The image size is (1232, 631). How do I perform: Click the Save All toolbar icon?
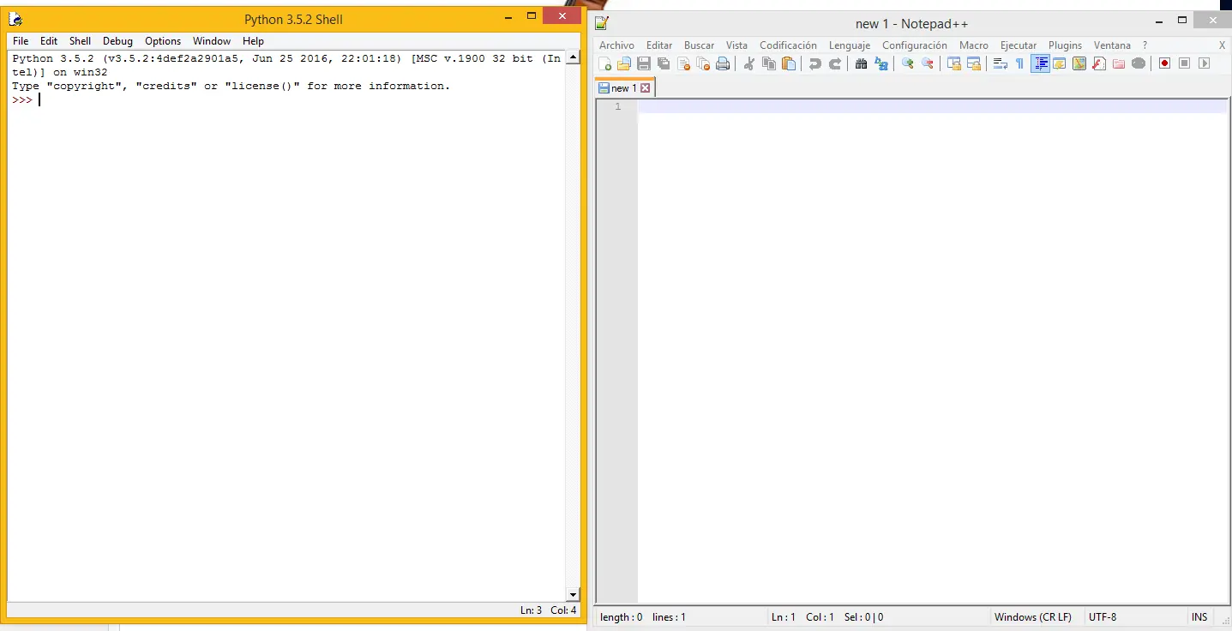(x=664, y=63)
